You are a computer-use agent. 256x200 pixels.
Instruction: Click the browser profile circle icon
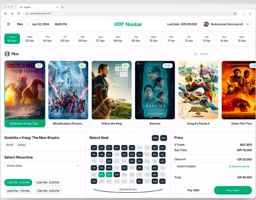(244, 13)
